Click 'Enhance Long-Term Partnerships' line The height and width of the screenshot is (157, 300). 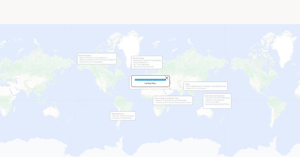click(147, 60)
